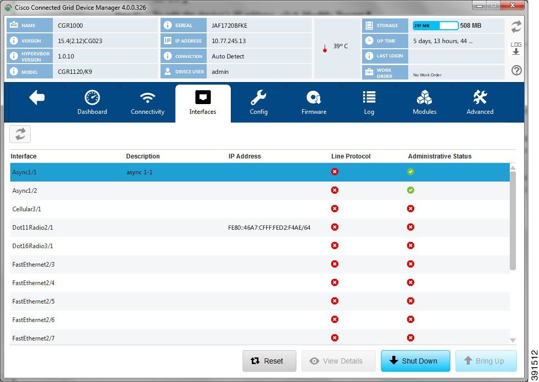Click the interface list vertical scrollbar thumb
The height and width of the screenshot is (382, 539).
coord(513,220)
